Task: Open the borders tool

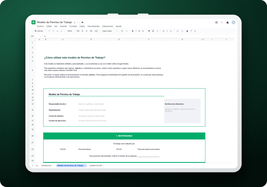Action: point(153,31)
